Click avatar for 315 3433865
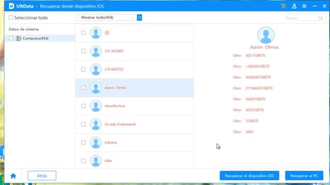The height and width of the screenshot is (185, 330). pyautogui.click(x=96, y=51)
